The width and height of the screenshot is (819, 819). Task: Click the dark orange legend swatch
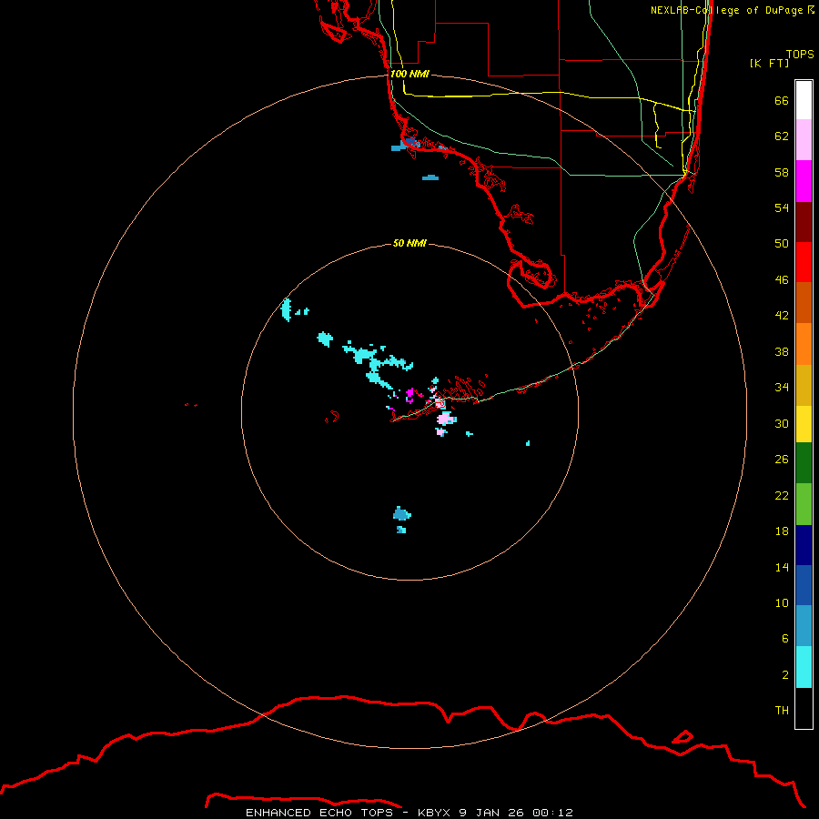pos(804,303)
